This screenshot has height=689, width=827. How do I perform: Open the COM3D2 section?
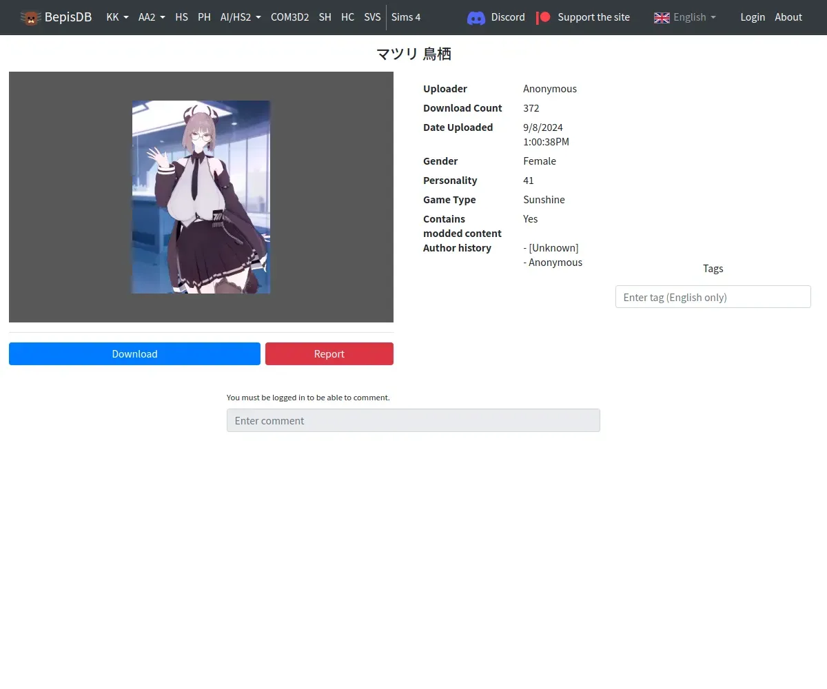tap(289, 17)
